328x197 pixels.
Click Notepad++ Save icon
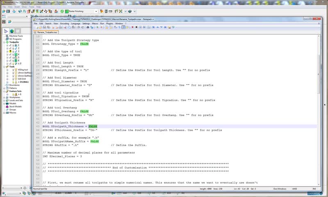coord(44,27)
